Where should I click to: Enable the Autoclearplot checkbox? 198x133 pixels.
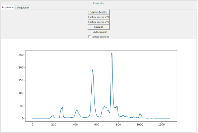[91, 32]
